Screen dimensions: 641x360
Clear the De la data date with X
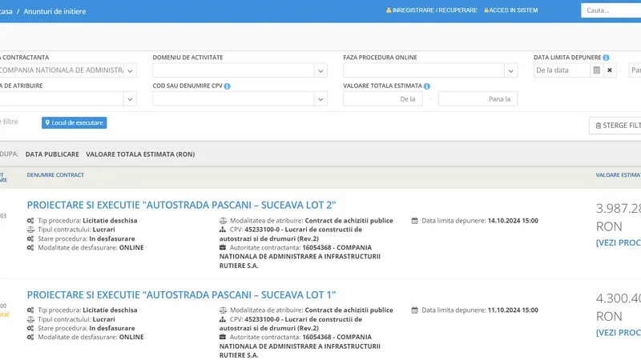point(610,70)
